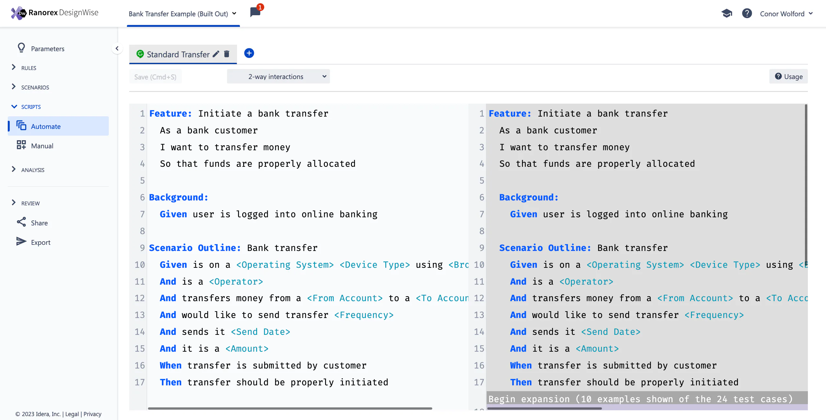Click 'Feature:' keyword in left editor
This screenshot has height=420, width=826.
tap(171, 113)
